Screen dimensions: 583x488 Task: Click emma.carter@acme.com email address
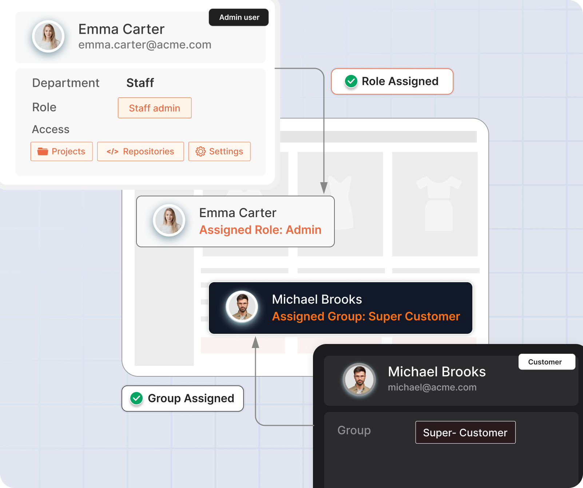145,45
